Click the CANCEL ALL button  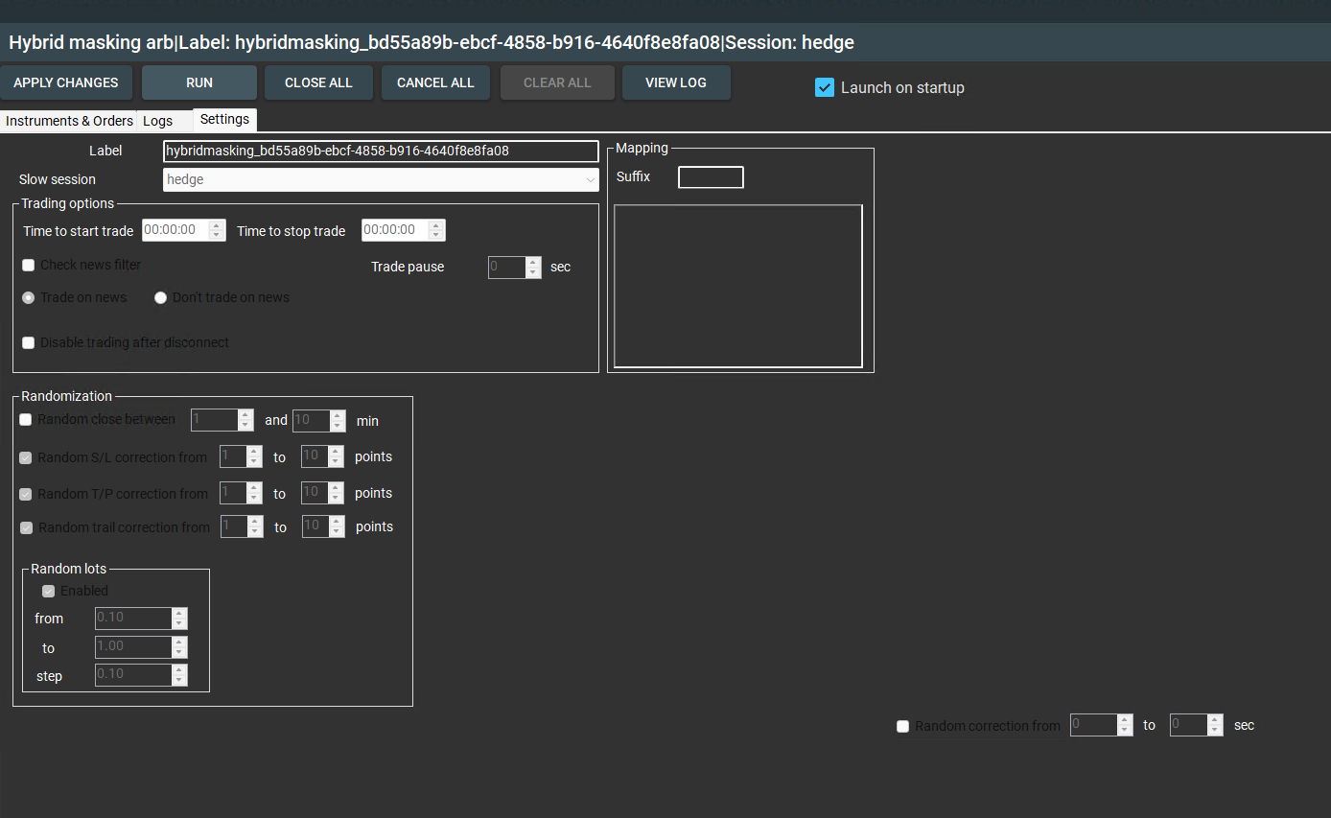tap(435, 82)
